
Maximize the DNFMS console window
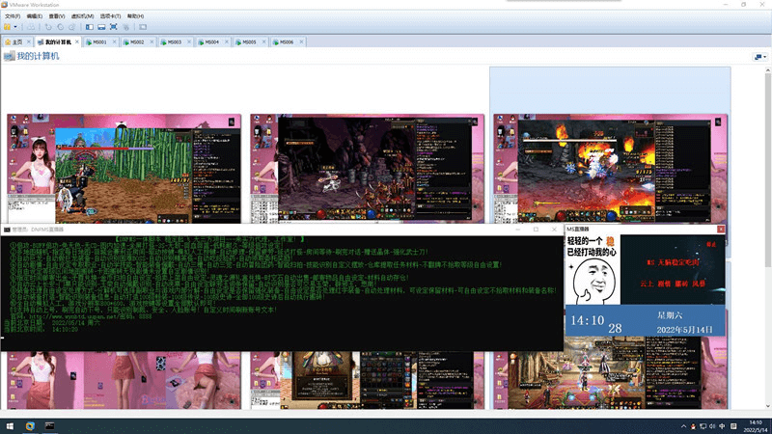pyautogui.click(x=536, y=230)
